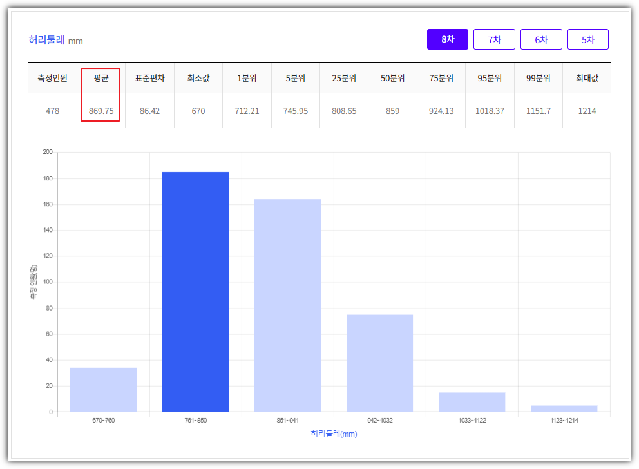Viewport: 639px width, 469px height.
Task: Click the 최소값 column header
Action: click(198, 78)
